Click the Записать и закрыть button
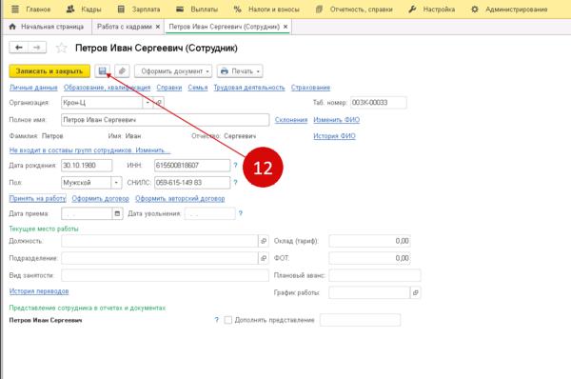This screenshot has width=571, height=379. [49, 71]
